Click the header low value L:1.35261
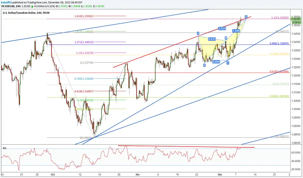Viewport: 303px width, 178px height. [x=87, y=6]
